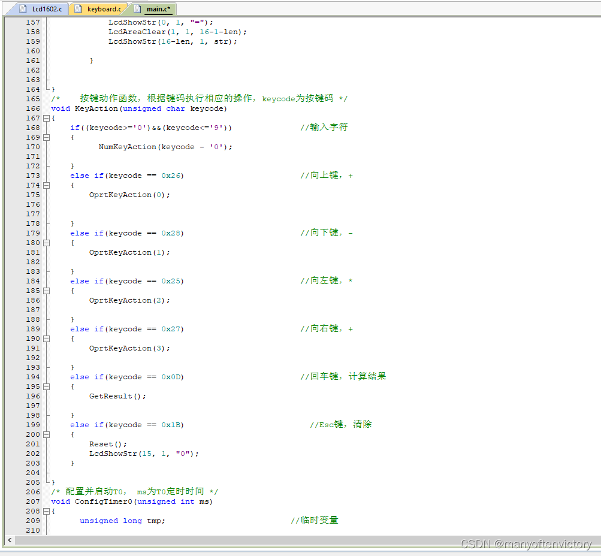Click the file icon on Lcd1602.c tab
Screen dimensions: 601x556
pyautogui.click(x=23, y=9)
